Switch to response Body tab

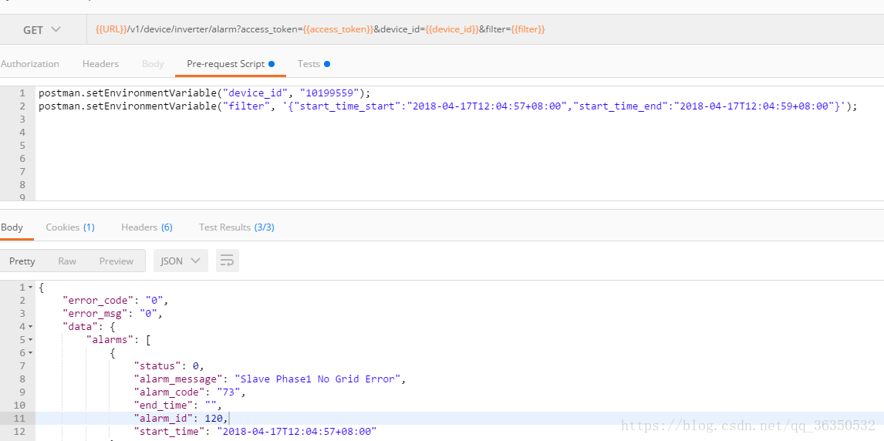pyautogui.click(x=12, y=227)
